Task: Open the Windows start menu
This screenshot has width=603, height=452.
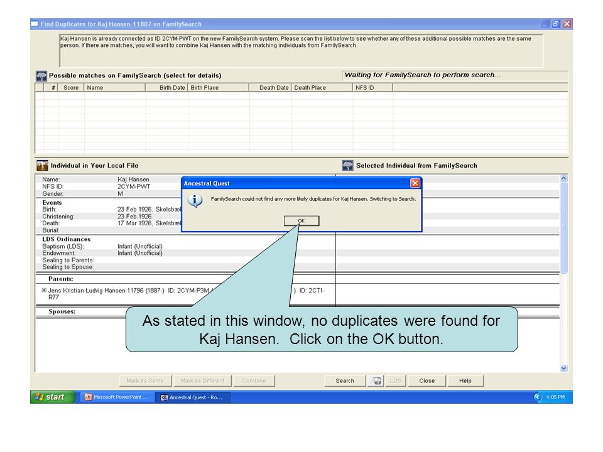Action: [53, 397]
